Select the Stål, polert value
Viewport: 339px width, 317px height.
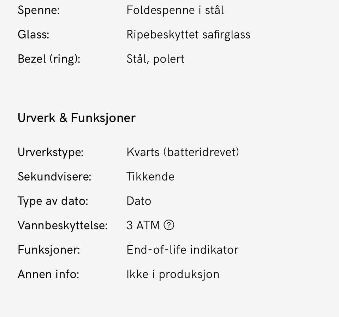[155, 59]
